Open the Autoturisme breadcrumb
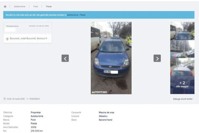Viewport: 199px width, 133px height. pos(19,6)
